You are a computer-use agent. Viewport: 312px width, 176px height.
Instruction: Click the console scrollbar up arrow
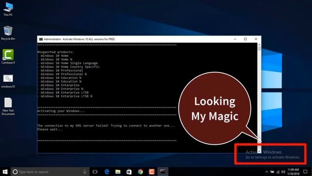click(x=259, y=45)
